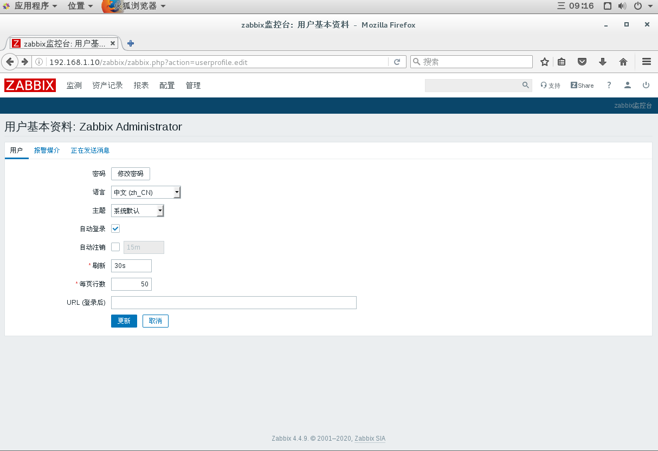Go forward with Firefox forward arrow
Image resolution: width=658 pixels, height=451 pixels.
pos(24,62)
